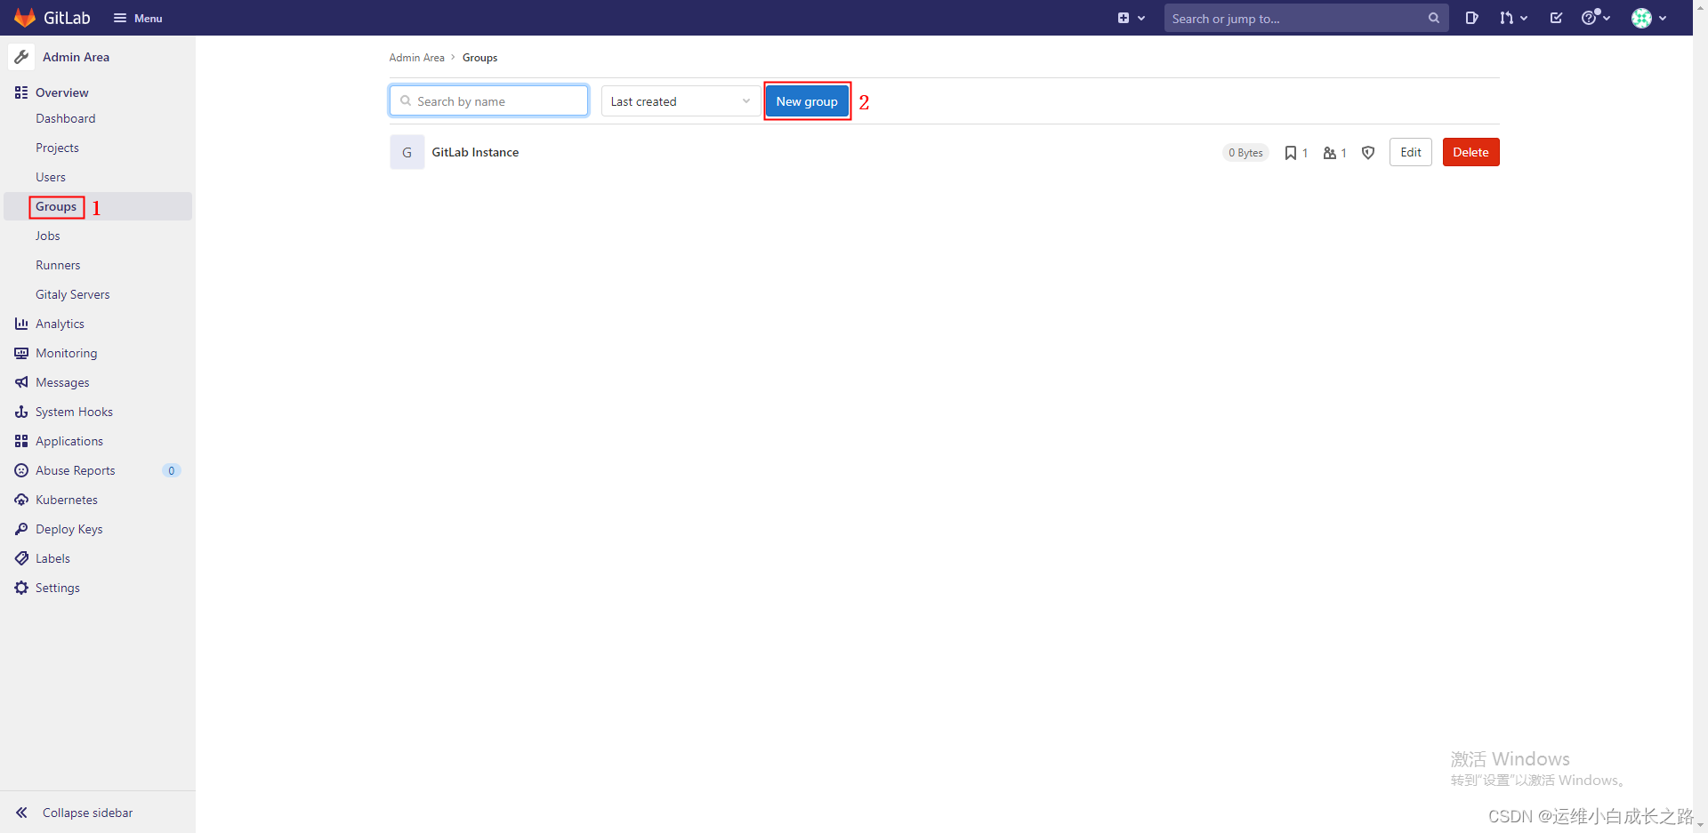Click the Deploy Keys key icon
The width and height of the screenshot is (1708, 833).
coord(21,529)
